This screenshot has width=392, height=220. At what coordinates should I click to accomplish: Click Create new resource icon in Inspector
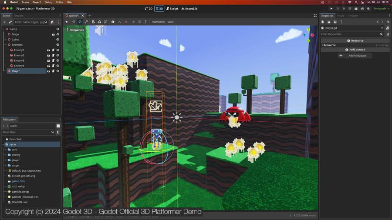[323, 22]
